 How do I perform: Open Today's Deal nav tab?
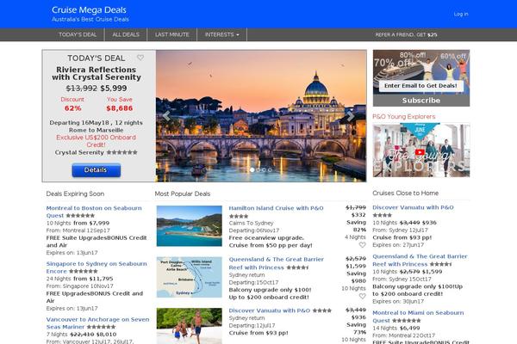coord(78,34)
